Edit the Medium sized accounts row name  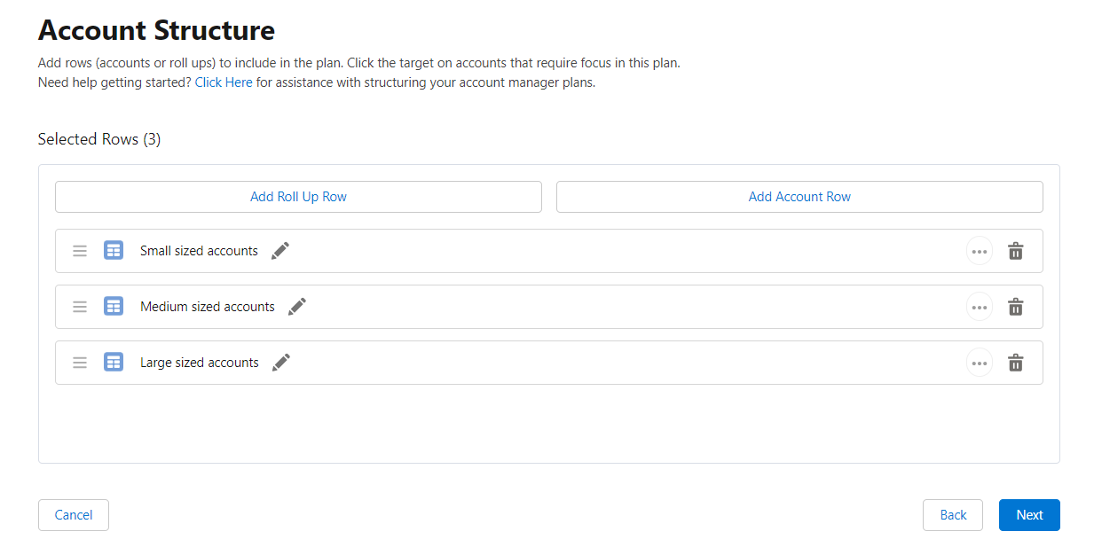click(x=297, y=307)
